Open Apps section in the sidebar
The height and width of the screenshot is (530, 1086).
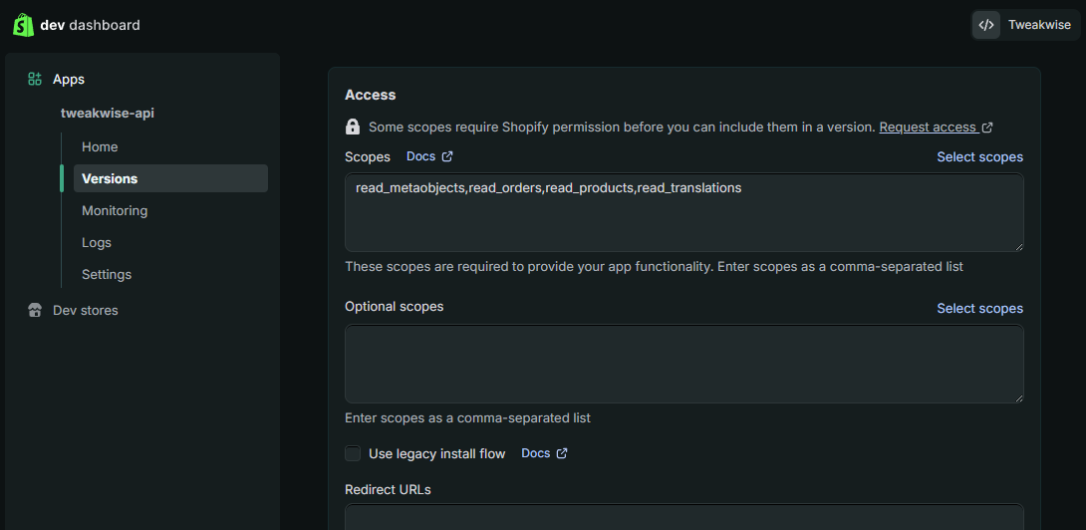pyautogui.click(x=69, y=79)
